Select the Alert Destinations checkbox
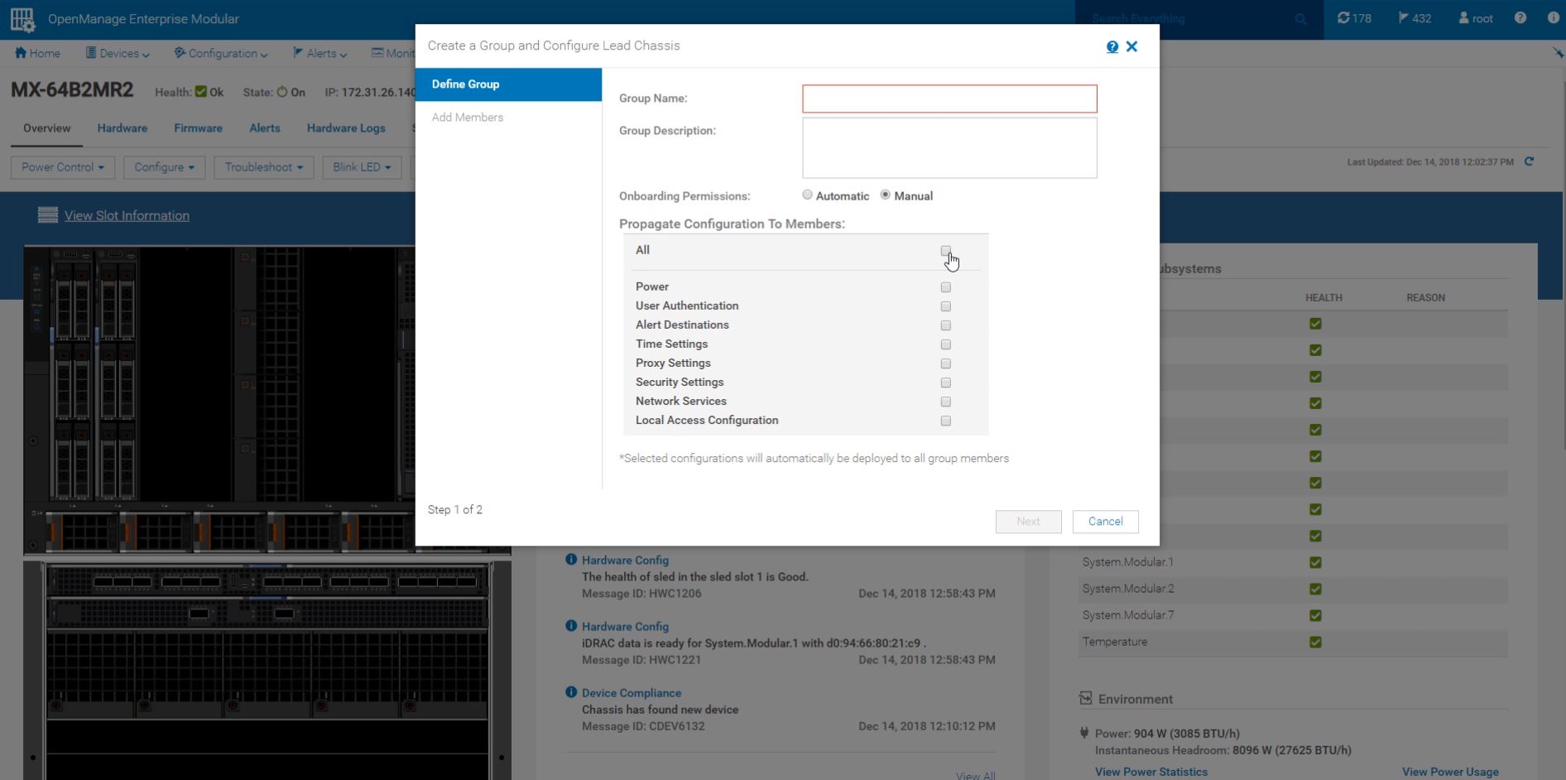The height and width of the screenshot is (780, 1566). coord(945,325)
